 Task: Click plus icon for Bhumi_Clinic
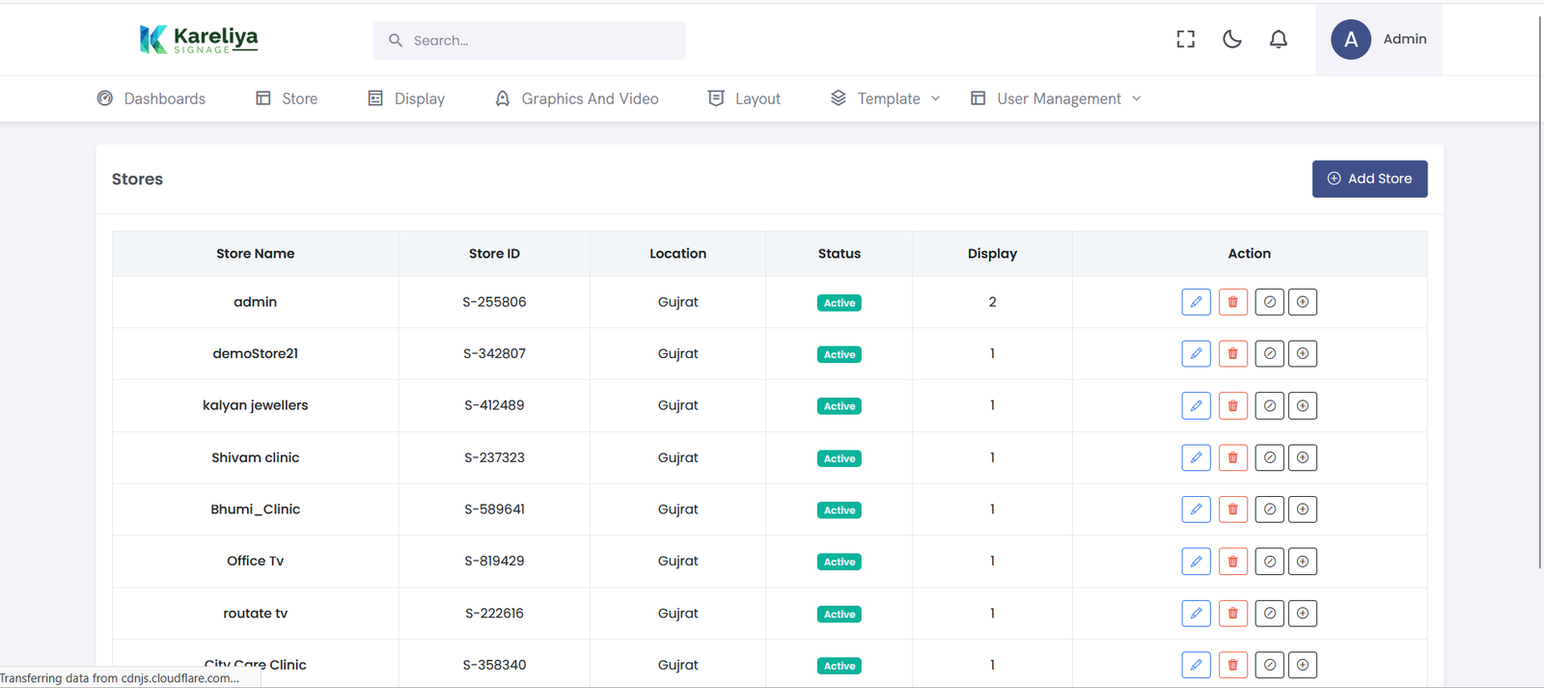1303,509
